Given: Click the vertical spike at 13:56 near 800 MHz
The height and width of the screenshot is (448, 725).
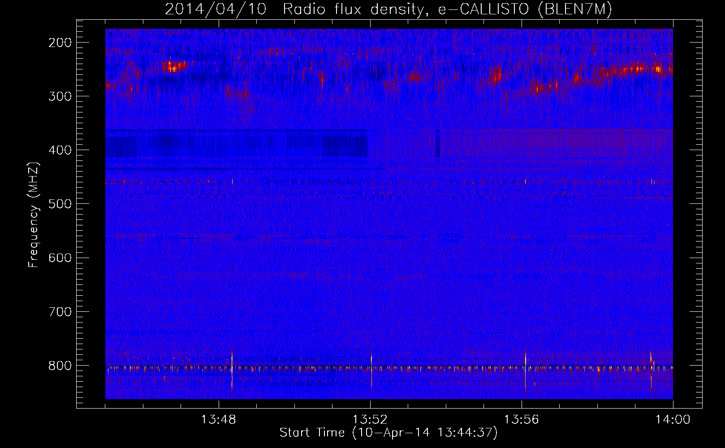Looking at the screenshot, I should tap(525, 371).
